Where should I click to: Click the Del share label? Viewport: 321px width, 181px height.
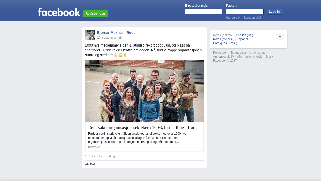tap(92, 164)
